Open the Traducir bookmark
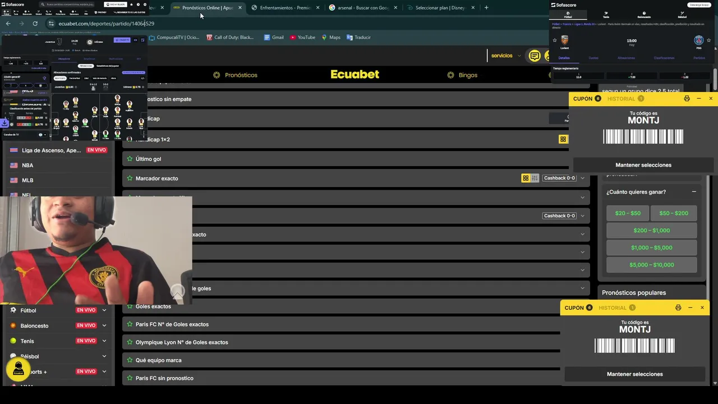This screenshot has width=718, height=404. click(x=358, y=38)
